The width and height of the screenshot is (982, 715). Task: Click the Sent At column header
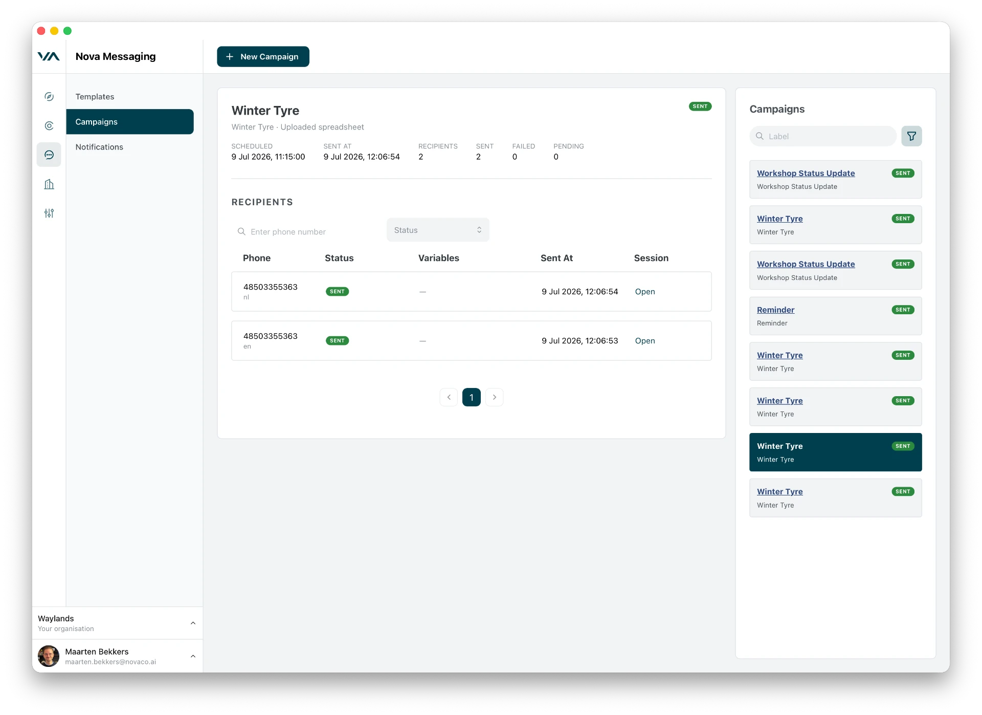[556, 258]
